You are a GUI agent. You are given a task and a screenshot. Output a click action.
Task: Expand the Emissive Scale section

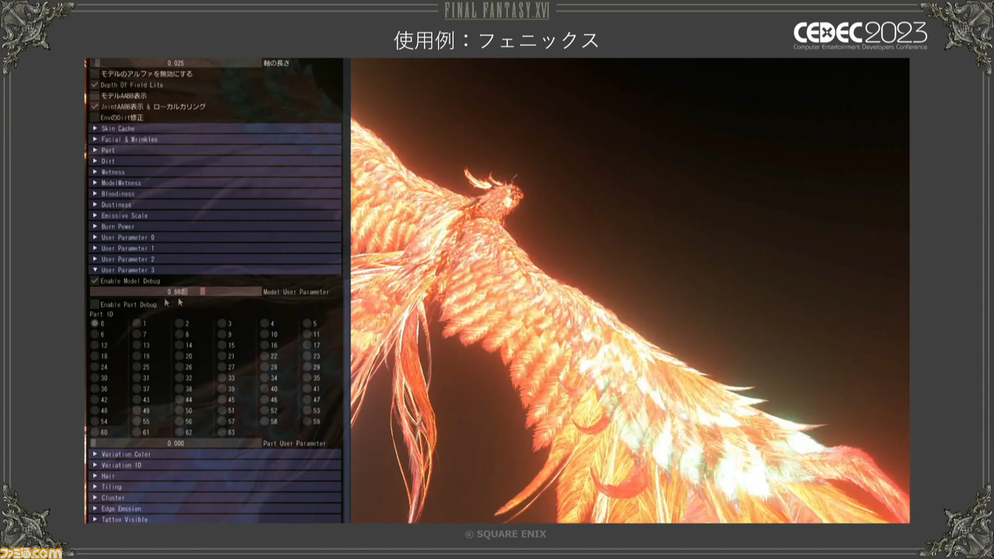coord(215,215)
